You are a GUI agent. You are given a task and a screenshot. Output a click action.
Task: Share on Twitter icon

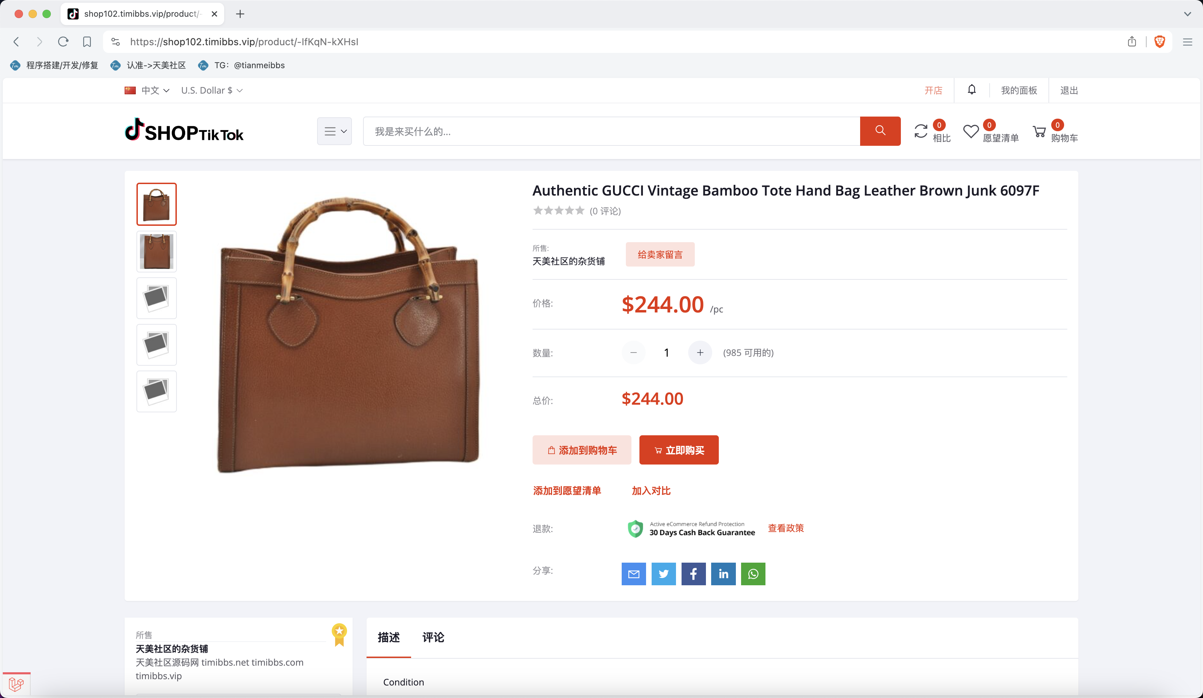663,573
